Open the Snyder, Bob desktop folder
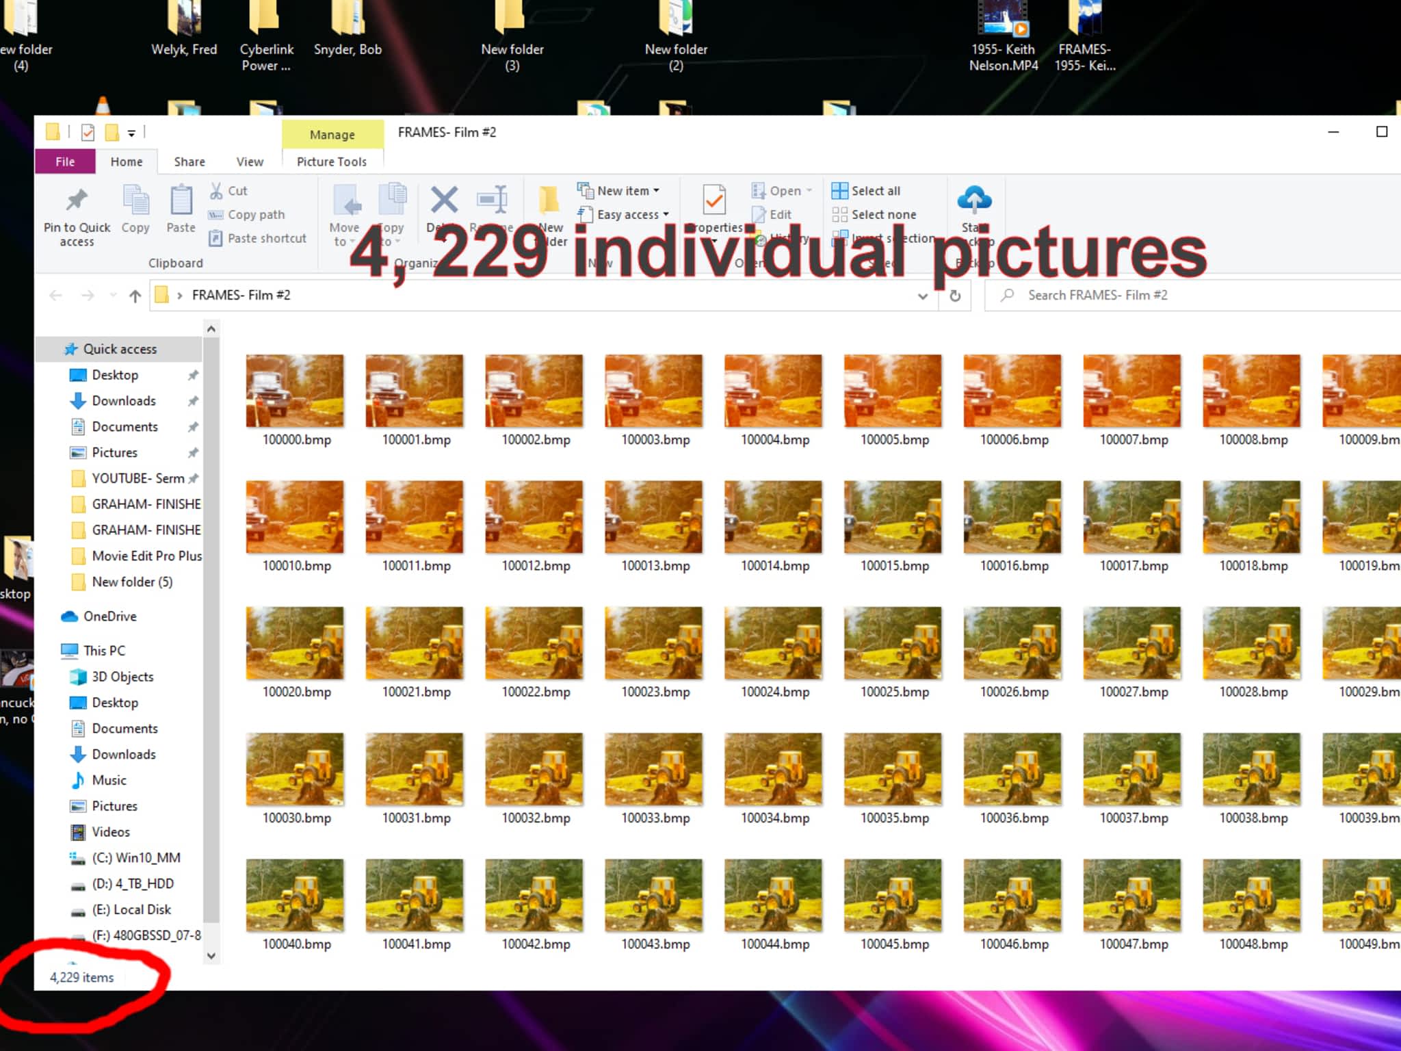 click(x=348, y=29)
